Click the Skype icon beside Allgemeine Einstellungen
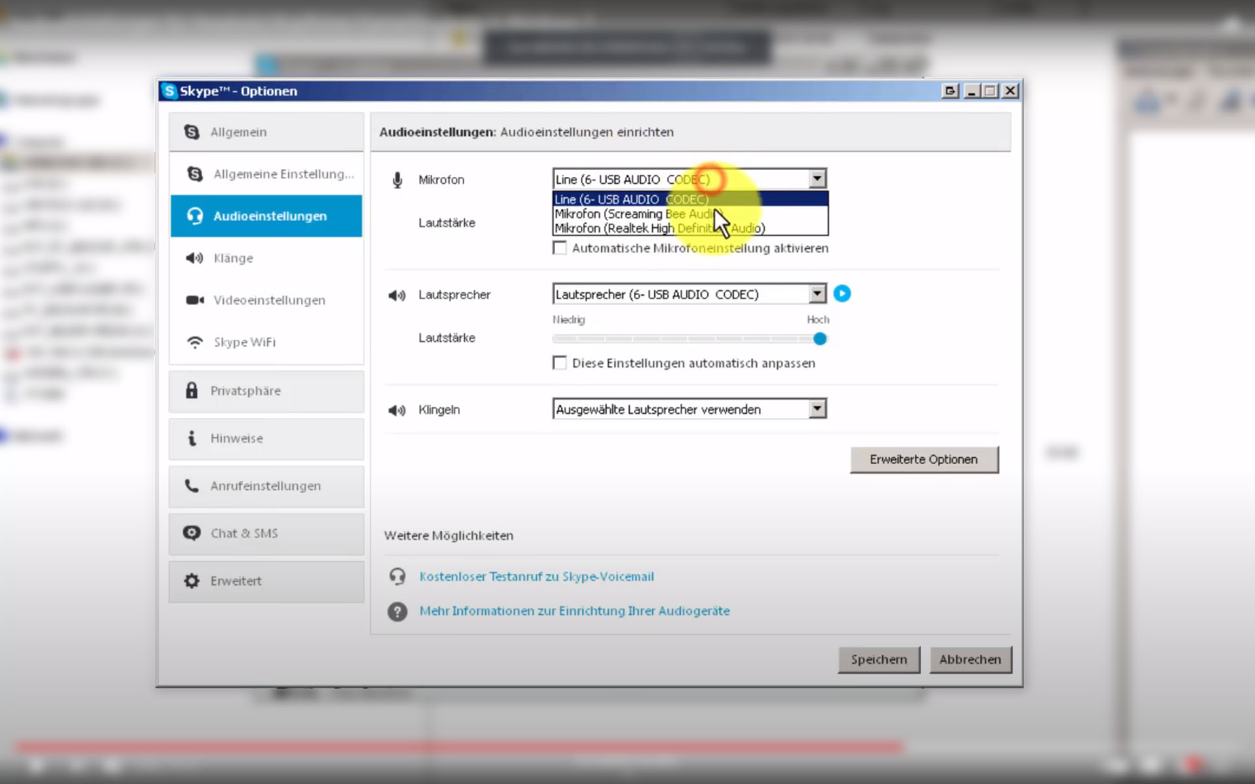Viewport: 1255px width, 784px height. pos(195,174)
